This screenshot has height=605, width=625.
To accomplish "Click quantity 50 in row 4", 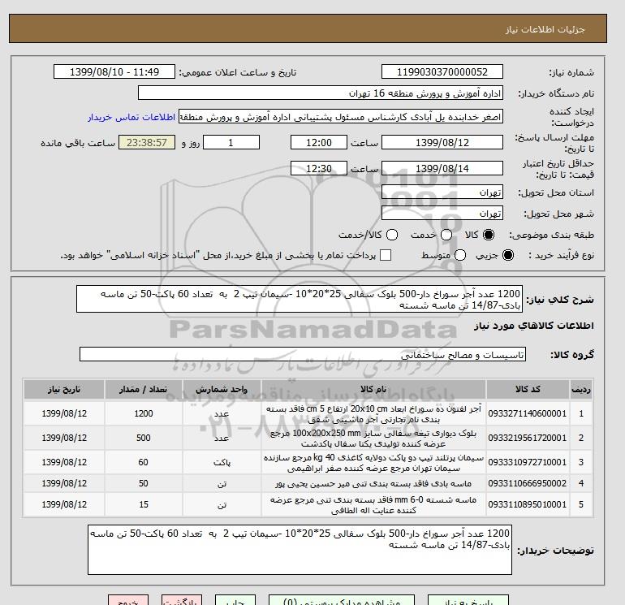I will (144, 483).
